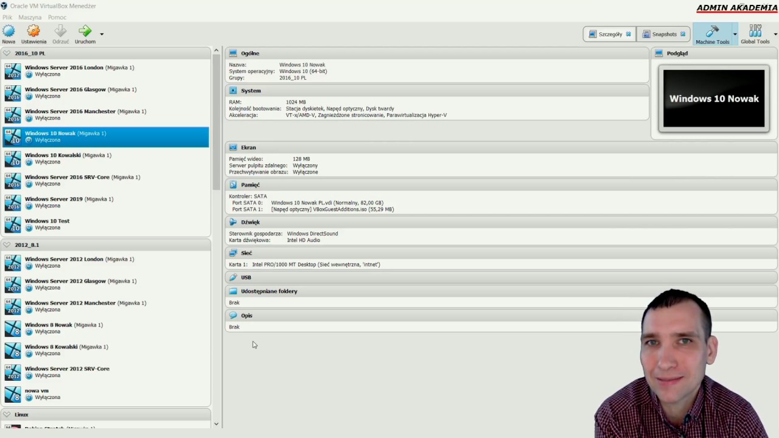Click the Windows 10 Nowak preview thumbnail
Image resolution: width=779 pixels, height=438 pixels.
714,99
